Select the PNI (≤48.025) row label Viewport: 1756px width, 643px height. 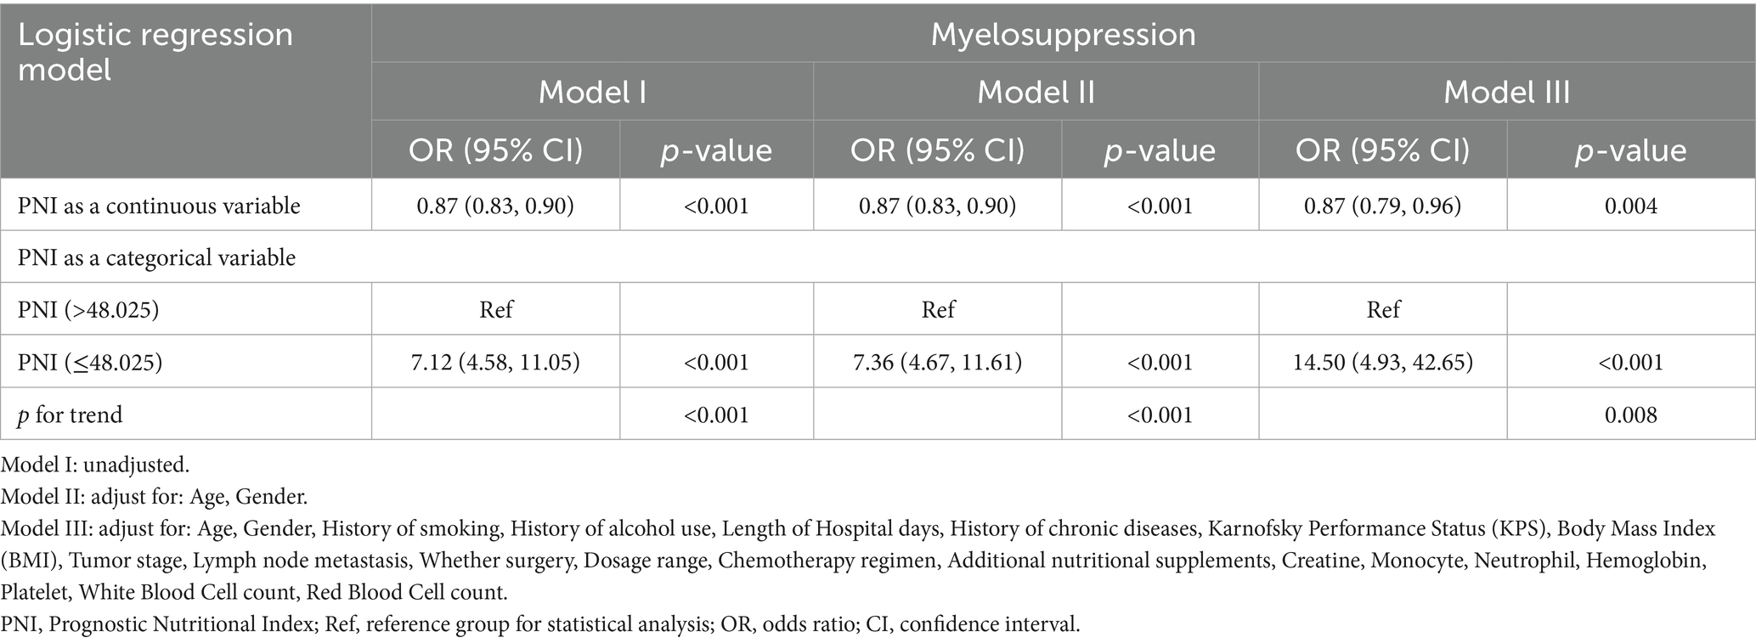point(90,363)
